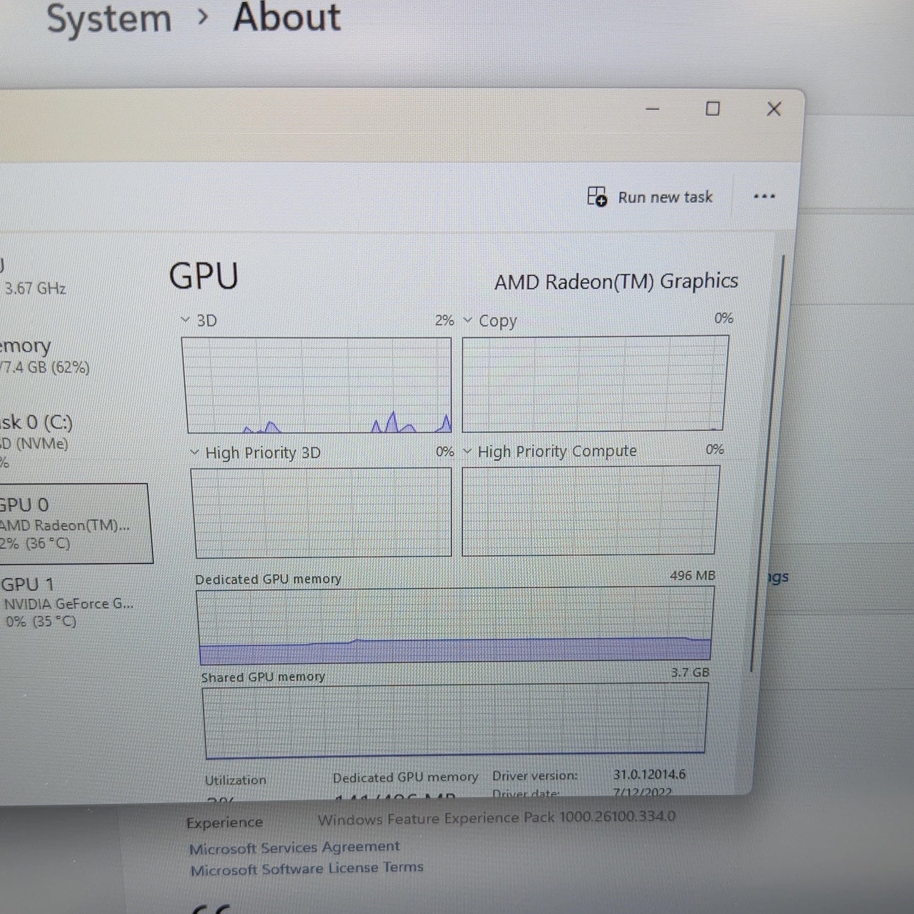Screen dimensions: 914x914
Task: Click the Shared GPU memory graph
Action: [x=455, y=721]
